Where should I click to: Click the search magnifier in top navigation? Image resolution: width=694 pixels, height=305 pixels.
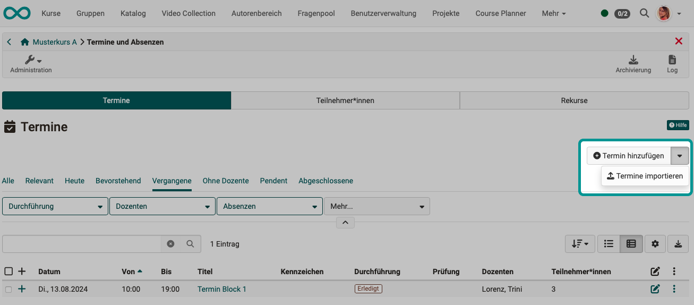[644, 13]
